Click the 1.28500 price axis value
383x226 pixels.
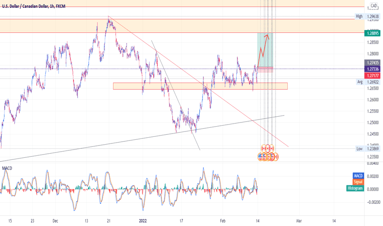click(x=373, y=42)
